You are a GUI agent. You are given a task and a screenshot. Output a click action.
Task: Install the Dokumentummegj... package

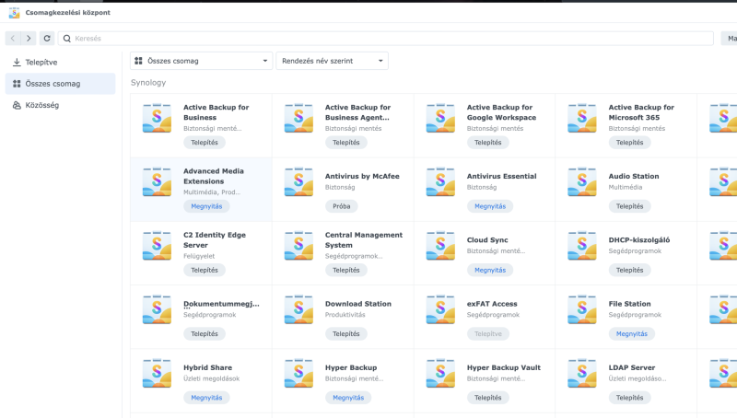pyautogui.click(x=205, y=334)
